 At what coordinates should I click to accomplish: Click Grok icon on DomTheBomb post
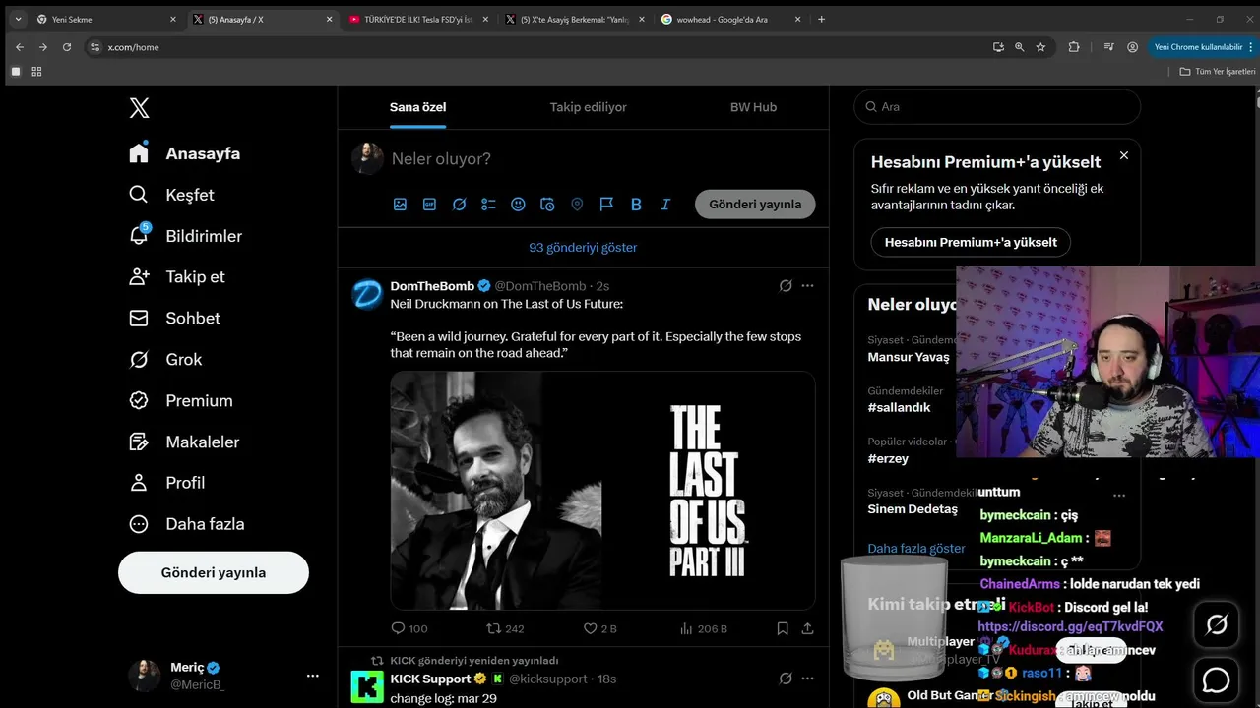pos(786,286)
